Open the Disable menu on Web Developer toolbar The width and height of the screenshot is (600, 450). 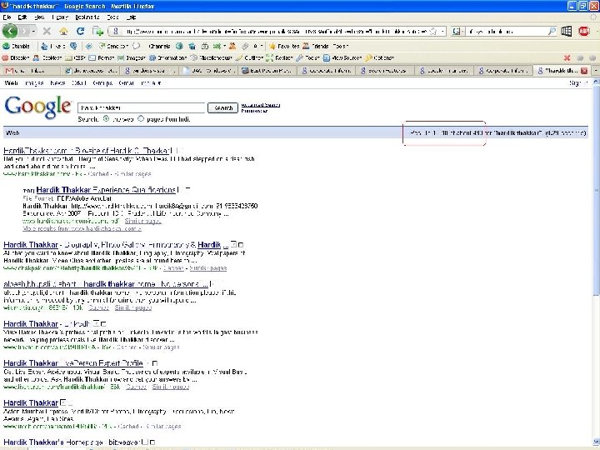point(16,57)
